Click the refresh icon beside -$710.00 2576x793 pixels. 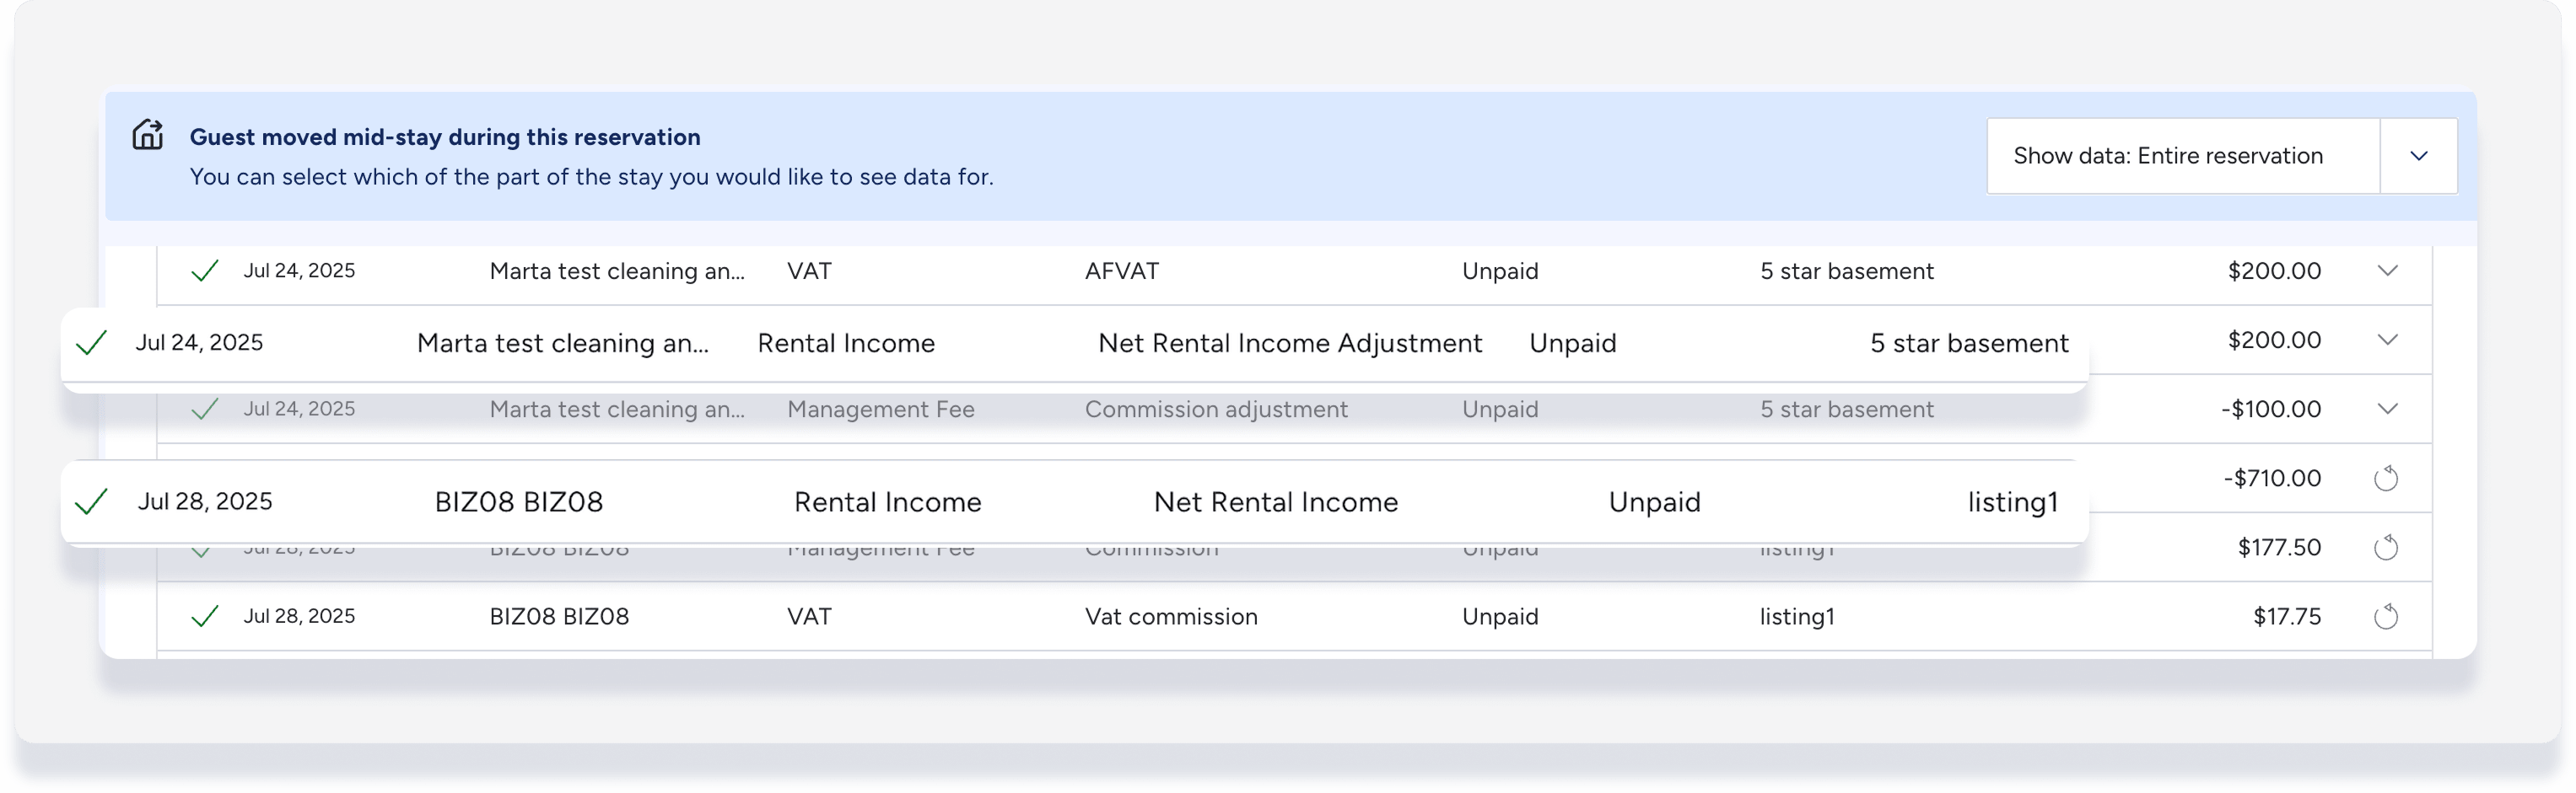[2386, 479]
